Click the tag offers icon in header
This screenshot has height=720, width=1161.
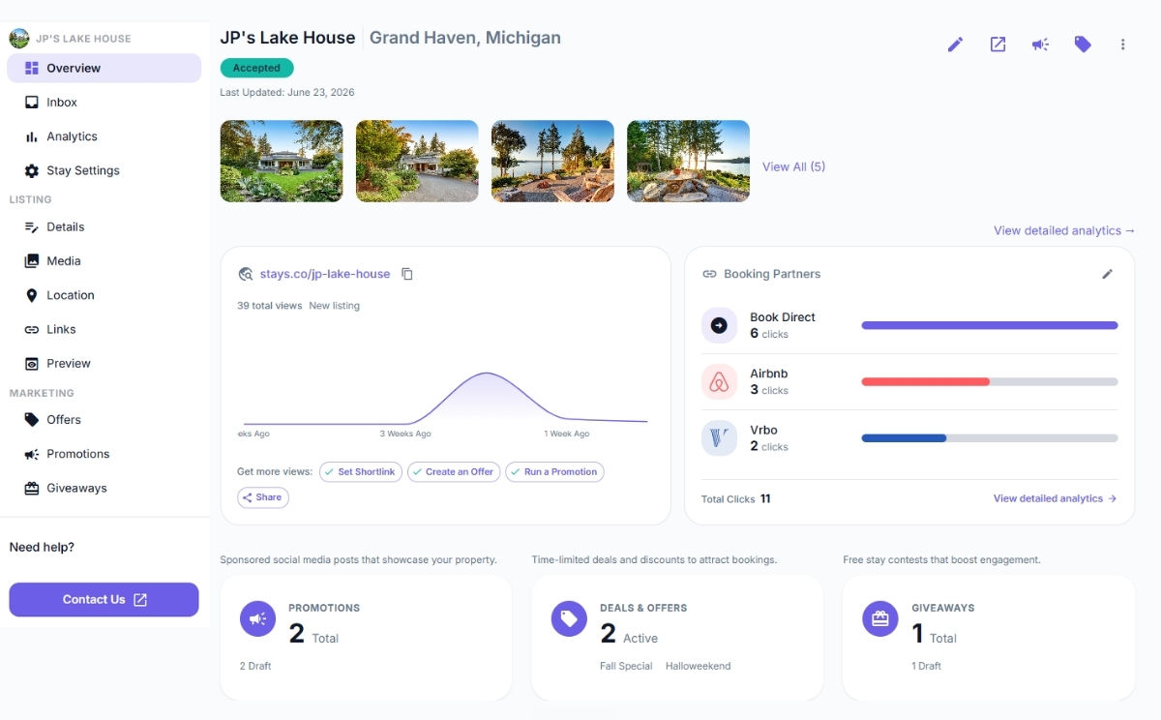click(1083, 45)
